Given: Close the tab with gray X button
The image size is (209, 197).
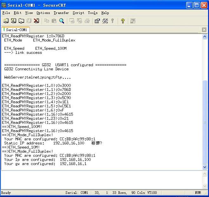Looking at the screenshot, I should (204, 30).
